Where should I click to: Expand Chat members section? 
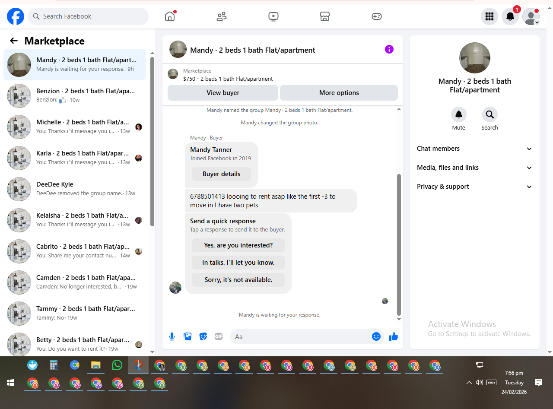(474, 149)
